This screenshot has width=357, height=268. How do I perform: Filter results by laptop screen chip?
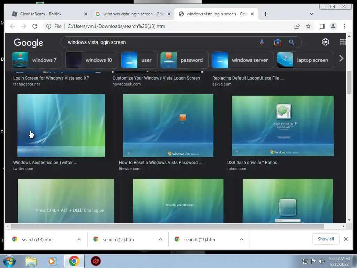[305, 60]
